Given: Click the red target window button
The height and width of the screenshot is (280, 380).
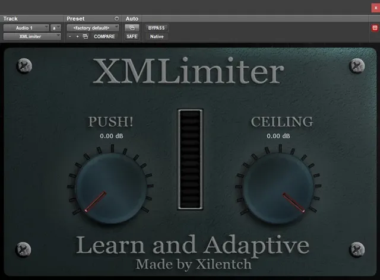Looking at the screenshot, I should pyautogui.click(x=374, y=28).
